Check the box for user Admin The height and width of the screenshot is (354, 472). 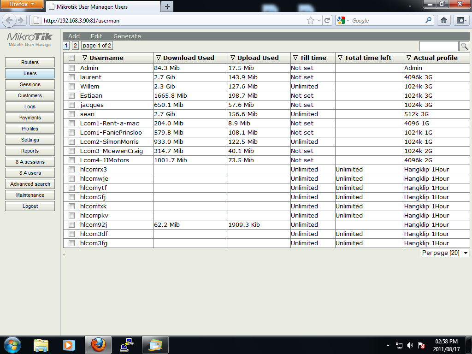coord(71,68)
